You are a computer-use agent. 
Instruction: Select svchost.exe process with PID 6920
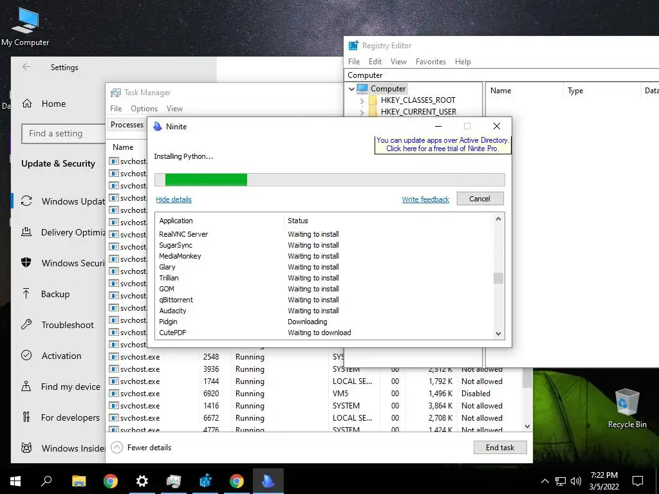(x=315, y=394)
